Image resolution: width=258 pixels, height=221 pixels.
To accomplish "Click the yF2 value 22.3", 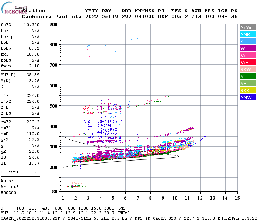I will click(34, 140).
